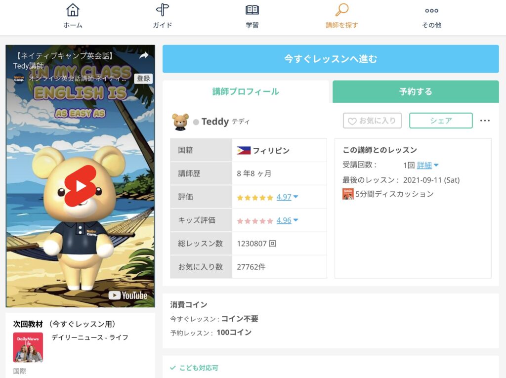Screen dimensions: 506x378
Task: Click the 100コイン reservation cost text
Action: coord(234,333)
